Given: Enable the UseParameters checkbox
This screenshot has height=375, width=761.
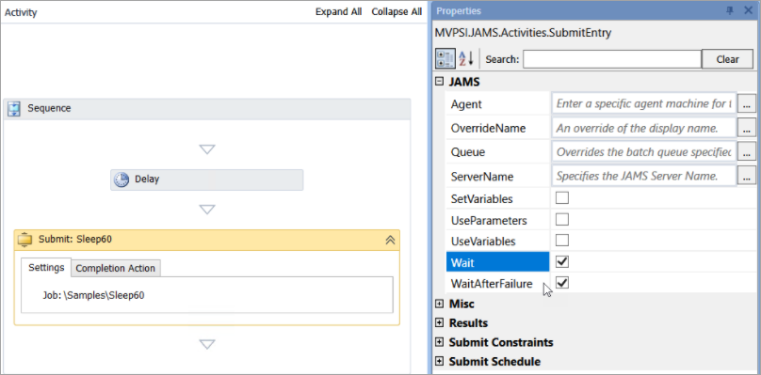Looking at the screenshot, I should [562, 220].
